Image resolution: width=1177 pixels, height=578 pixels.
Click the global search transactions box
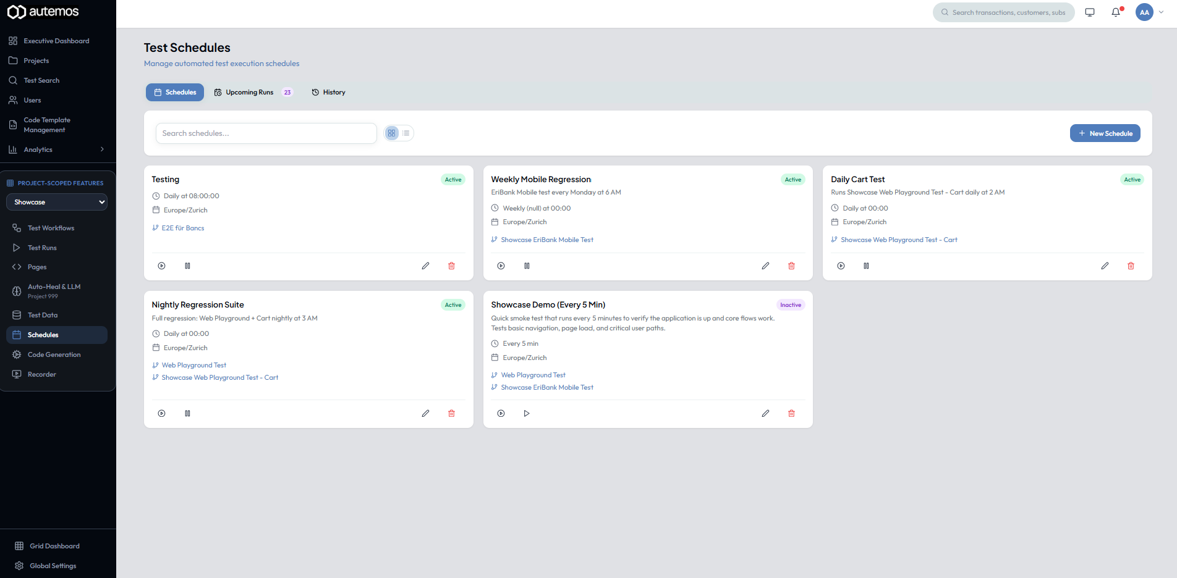coord(1004,12)
